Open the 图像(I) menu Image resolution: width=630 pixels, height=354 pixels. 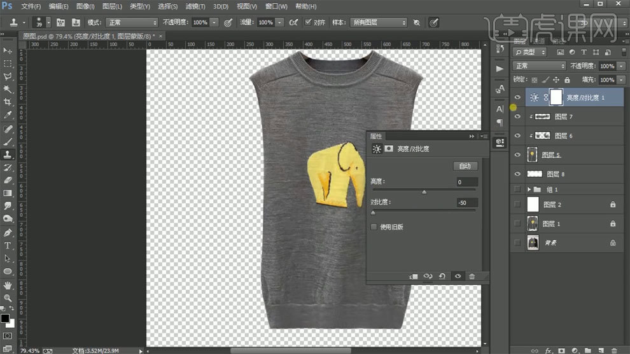point(85,6)
